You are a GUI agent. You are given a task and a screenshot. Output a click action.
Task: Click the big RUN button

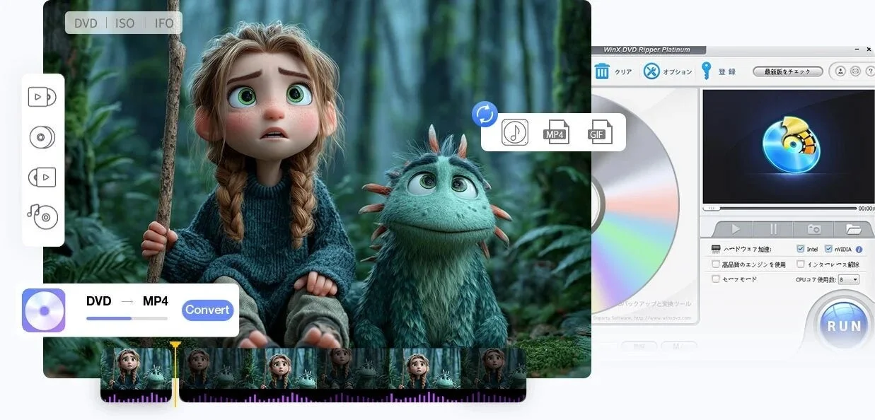click(844, 326)
